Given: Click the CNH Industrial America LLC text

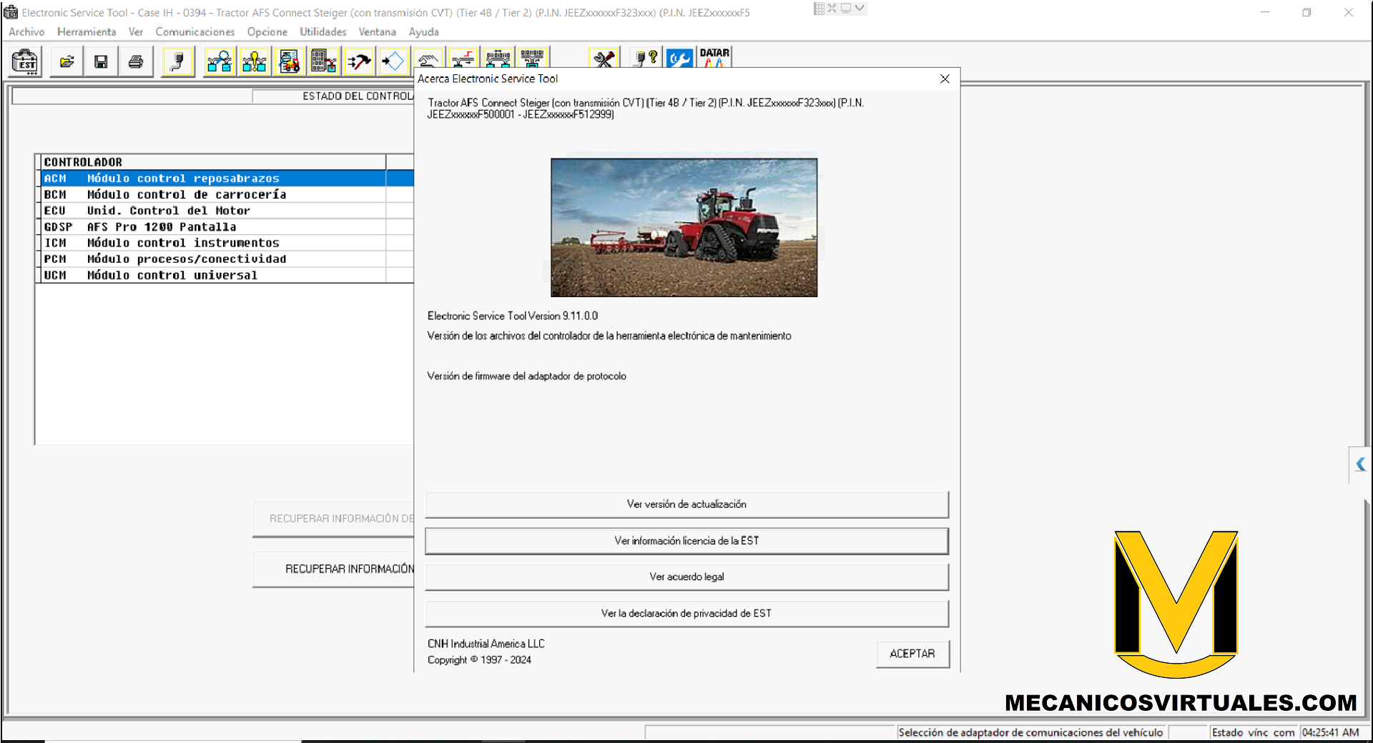Looking at the screenshot, I should pyautogui.click(x=486, y=644).
